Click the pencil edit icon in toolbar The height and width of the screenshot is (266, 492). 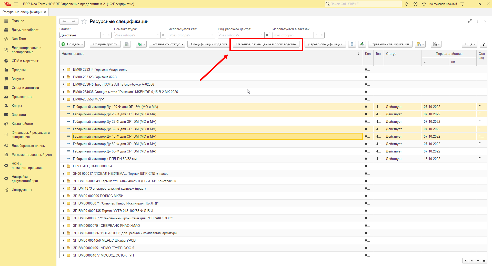[362, 44]
